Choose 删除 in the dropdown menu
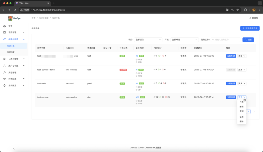Image resolution: width=263 pixels, height=152 pixels. pos(241,121)
